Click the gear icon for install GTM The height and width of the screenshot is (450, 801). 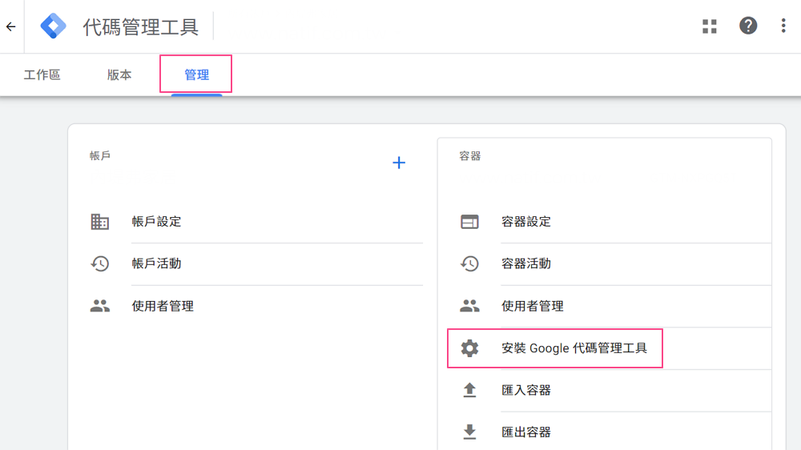(x=469, y=348)
